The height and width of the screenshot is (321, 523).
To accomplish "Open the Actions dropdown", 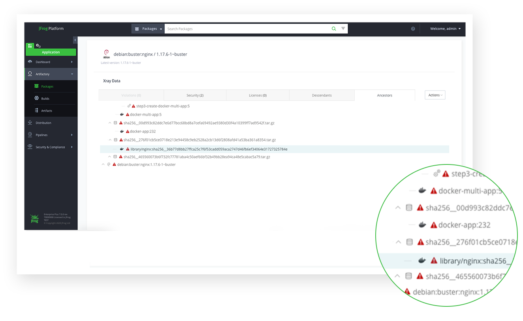I will pyautogui.click(x=435, y=95).
